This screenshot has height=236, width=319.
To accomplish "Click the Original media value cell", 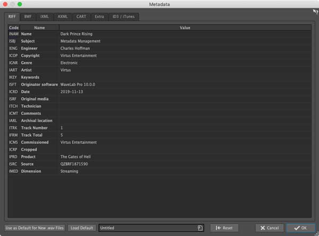I will 185,99.
